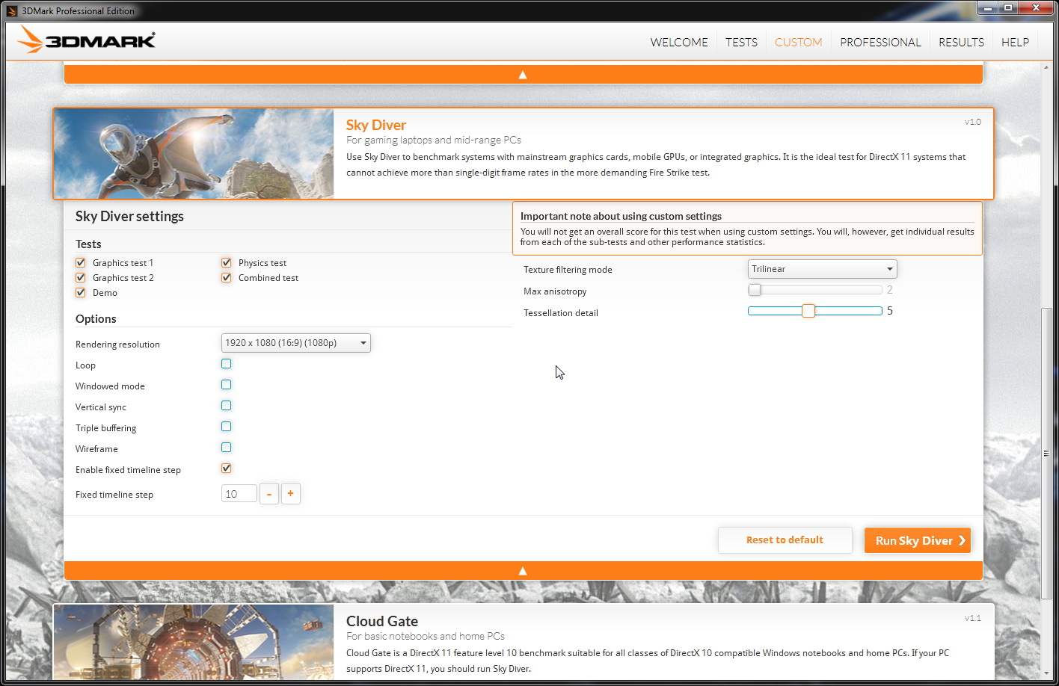
Task: Open the WELCOME tab
Action: coord(679,42)
